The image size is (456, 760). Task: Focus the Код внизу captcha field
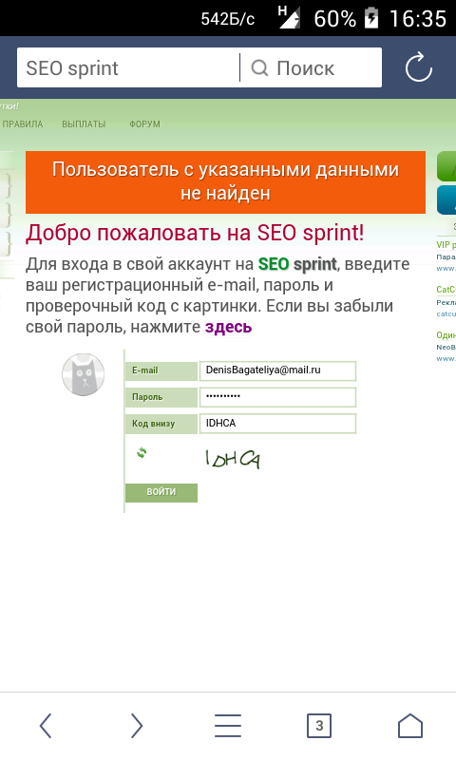click(277, 424)
